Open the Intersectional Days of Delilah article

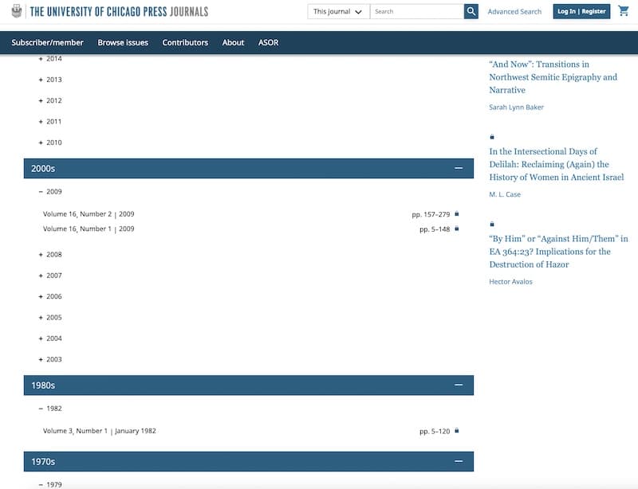tap(556, 164)
